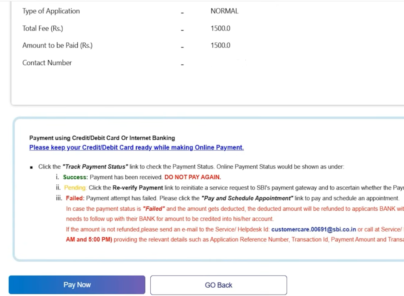404x296 pixels.
Task: Click the "Pay and Schedule Appointment" text
Action: tap(247, 198)
